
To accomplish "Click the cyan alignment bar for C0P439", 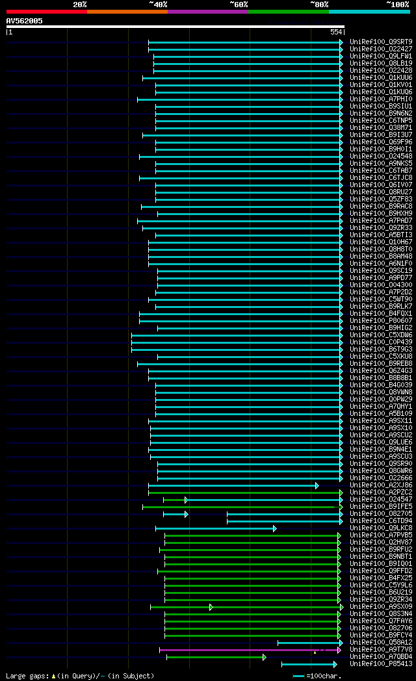I will [x=237, y=342].
